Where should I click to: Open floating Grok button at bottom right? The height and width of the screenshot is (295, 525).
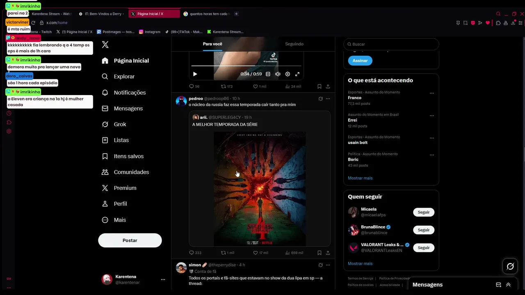point(510,266)
